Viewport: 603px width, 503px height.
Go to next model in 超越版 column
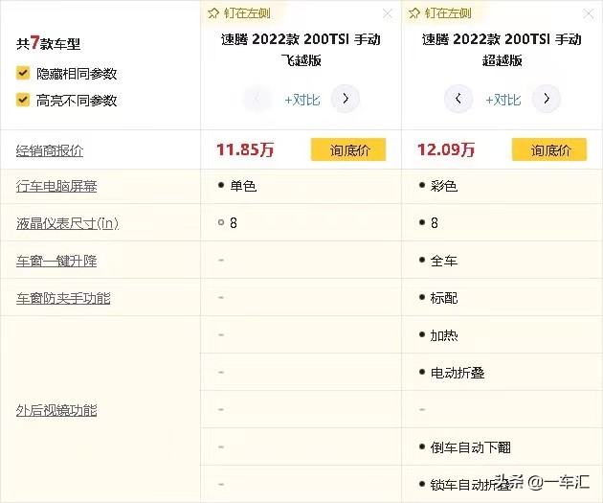point(546,99)
